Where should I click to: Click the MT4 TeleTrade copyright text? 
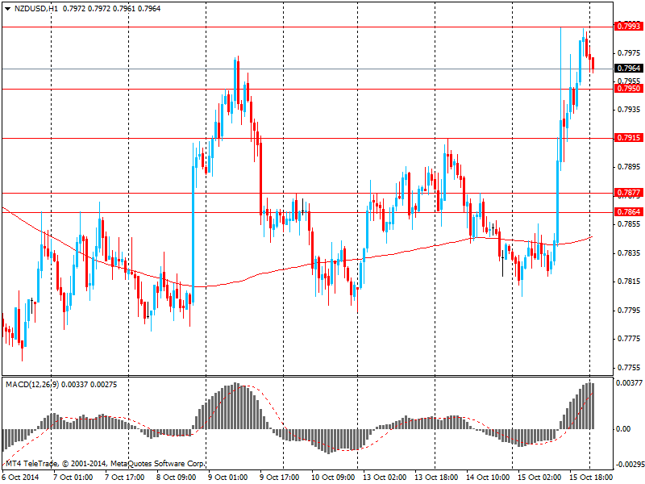105,465
